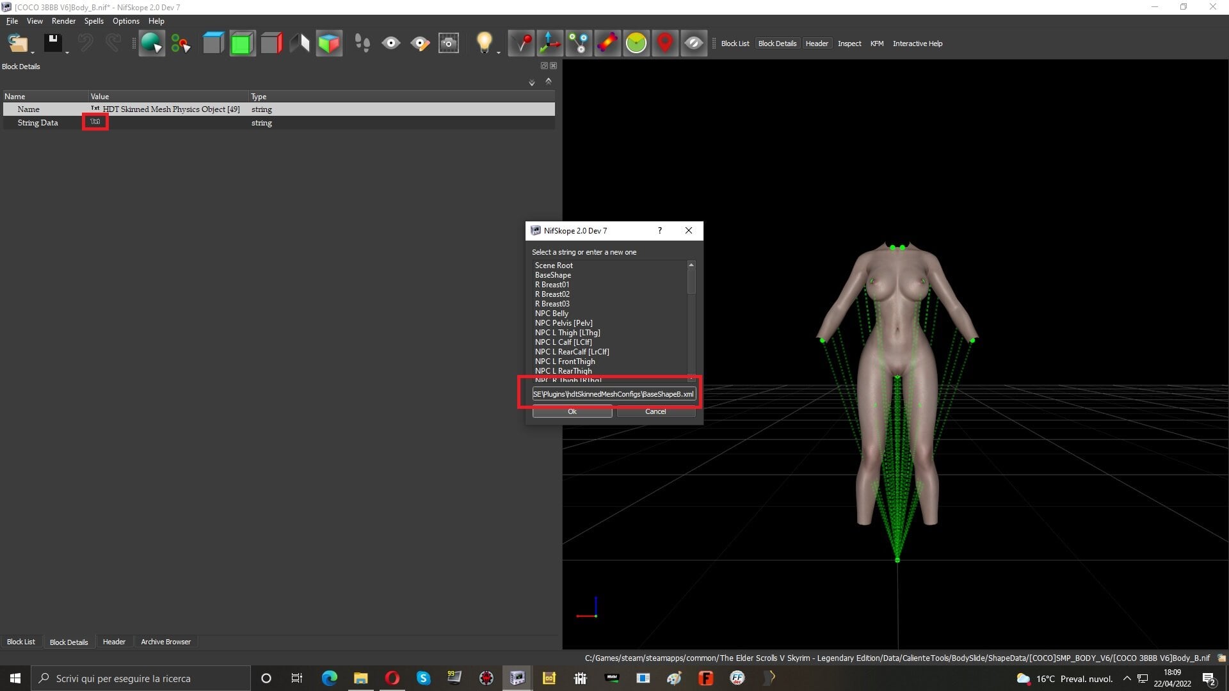Toggle the green Draw Textures cube icon
Screen dimensions: 1229x691
tap(242, 44)
